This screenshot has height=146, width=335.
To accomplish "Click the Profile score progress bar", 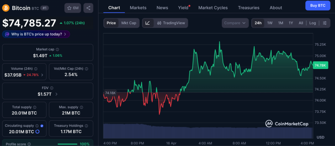I will click(x=68, y=144).
